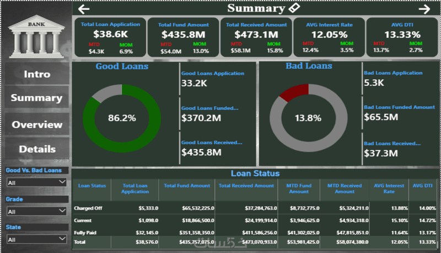Click Current received amount $24,199,914.0
This screenshot has width=441, height=253.
[261, 221]
